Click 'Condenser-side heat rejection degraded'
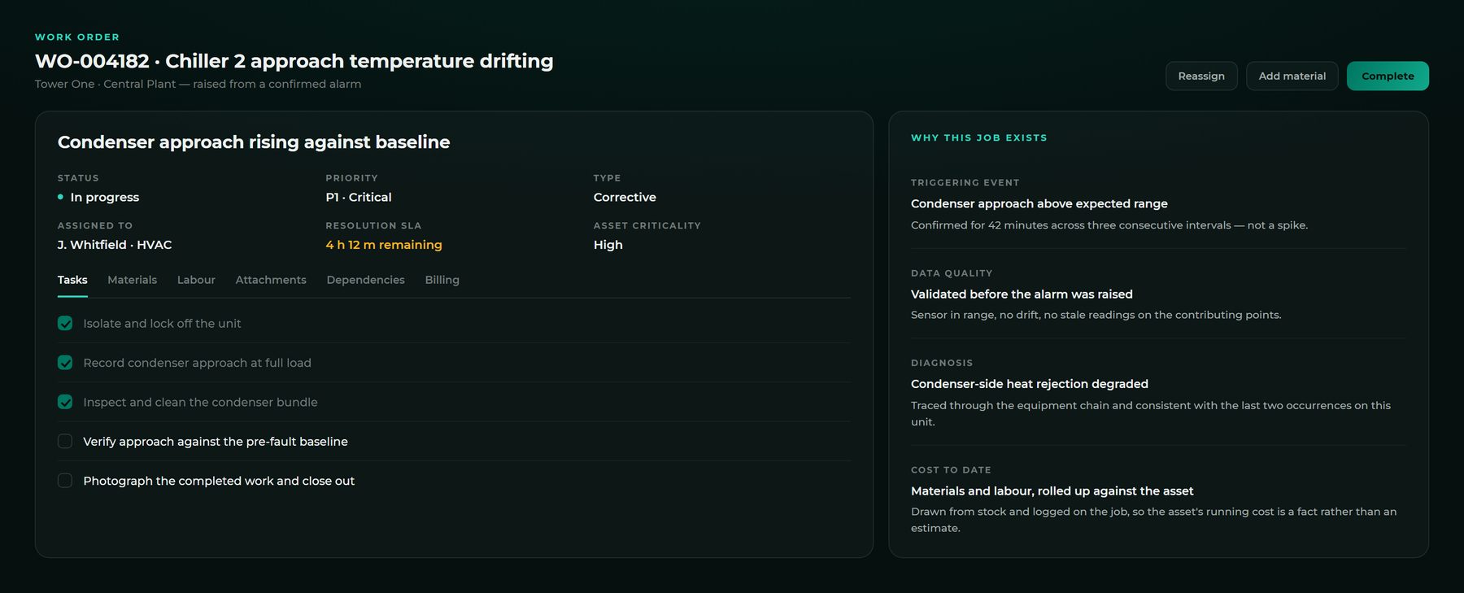 [x=1030, y=384]
